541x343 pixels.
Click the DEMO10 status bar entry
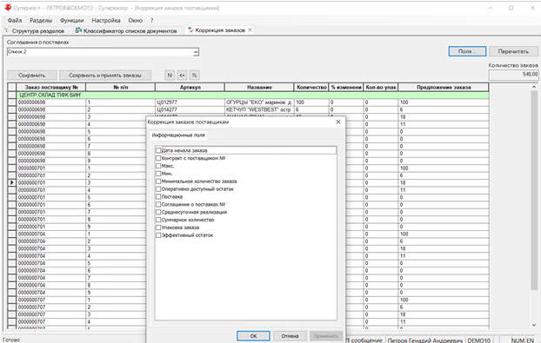[x=479, y=340]
